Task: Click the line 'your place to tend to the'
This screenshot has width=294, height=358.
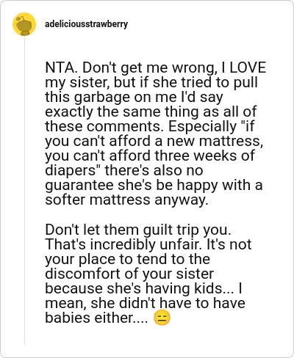Action: tap(127, 260)
